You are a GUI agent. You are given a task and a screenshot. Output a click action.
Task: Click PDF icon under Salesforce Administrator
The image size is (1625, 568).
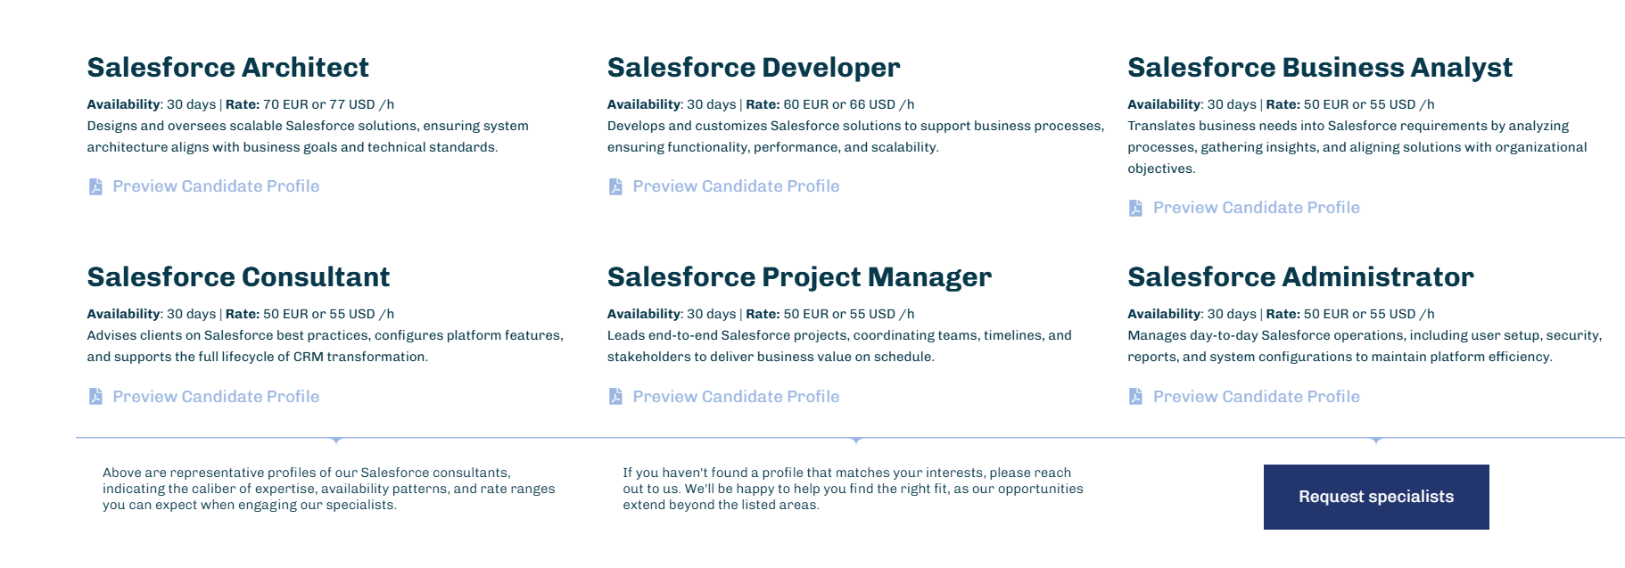(1135, 396)
